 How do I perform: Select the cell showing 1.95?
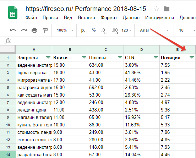point(178,73)
